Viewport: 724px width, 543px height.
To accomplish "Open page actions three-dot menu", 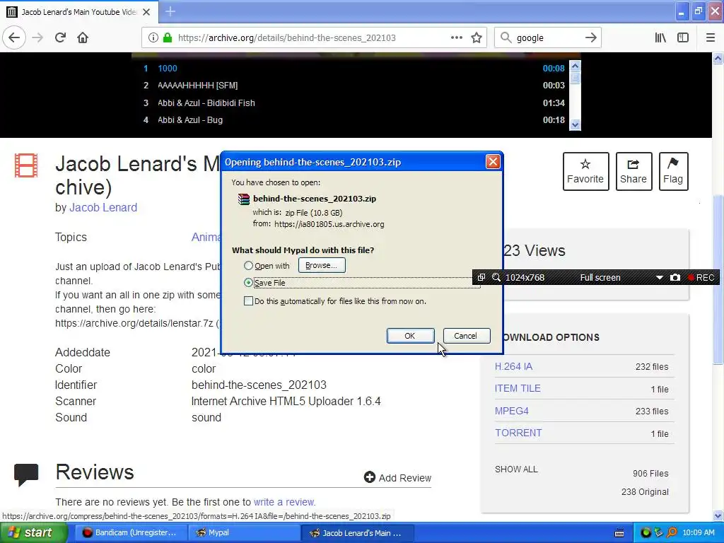I will click(457, 37).
